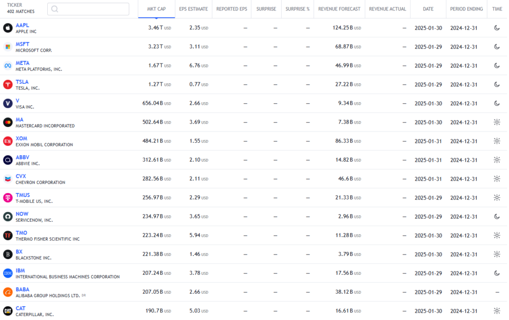This screenshot has width=509, height=320.
Task: Click 'ALIBABA GROUP HOLDINGS LTD.' name
Action: pos(48,296)
